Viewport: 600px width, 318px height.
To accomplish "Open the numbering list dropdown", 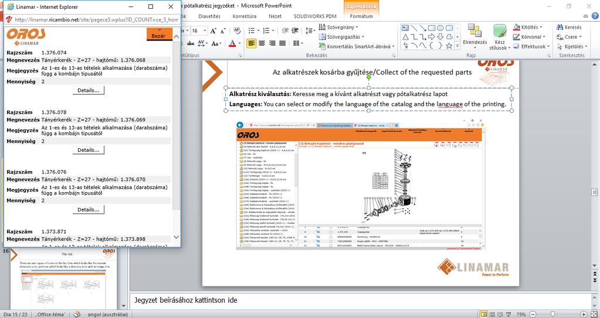I will 273,30.
